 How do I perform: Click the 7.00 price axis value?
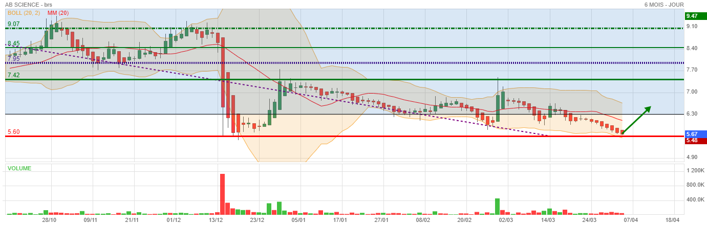click(x=692, y=92)
